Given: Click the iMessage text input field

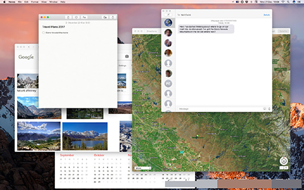Looking at the screenshot, I should (220, 109).
